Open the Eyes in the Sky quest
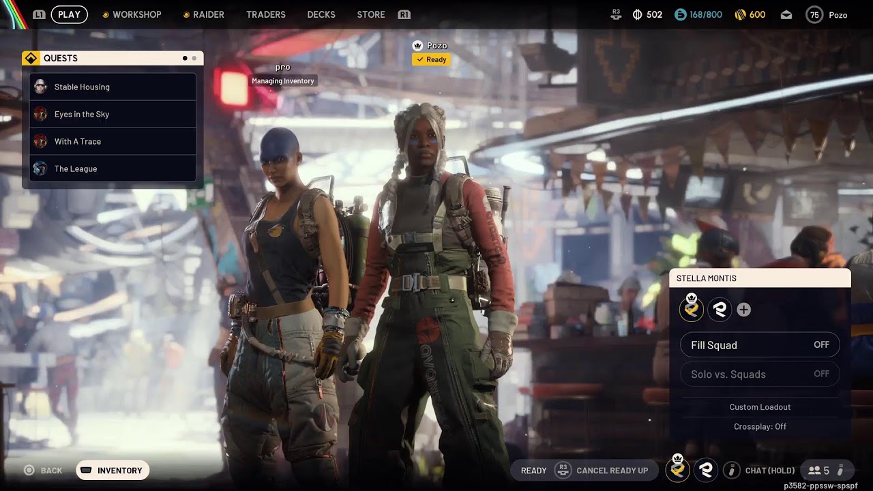The width and height of the screenshot is (873, 491). [113, 114]
